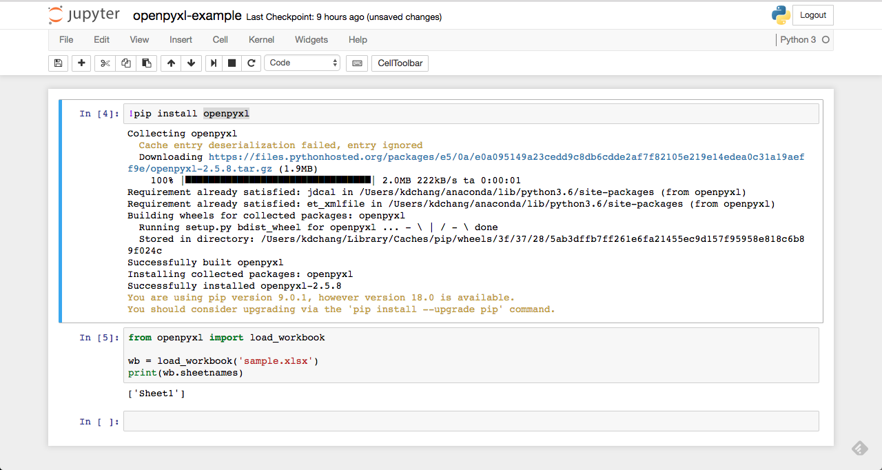Viewport: 882px width, 470px height.
Task: Toggle the CellToolbar display
Action: 400,63
